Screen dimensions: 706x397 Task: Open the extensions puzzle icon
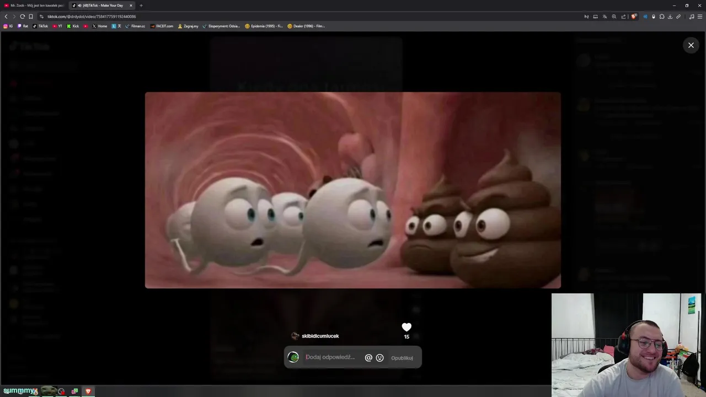662,17
